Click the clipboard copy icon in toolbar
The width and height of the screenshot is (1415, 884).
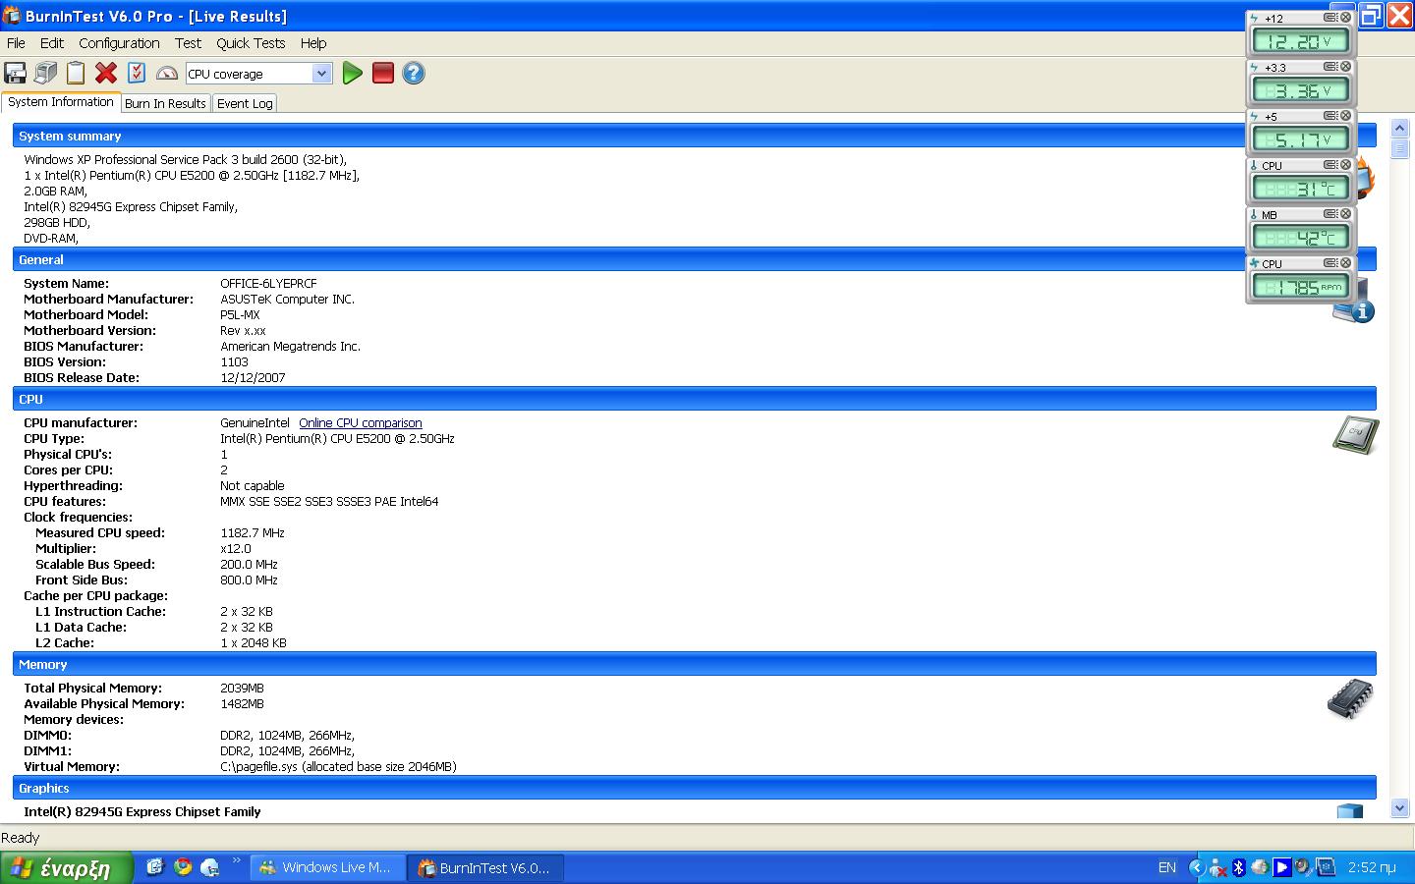[76, 73]
